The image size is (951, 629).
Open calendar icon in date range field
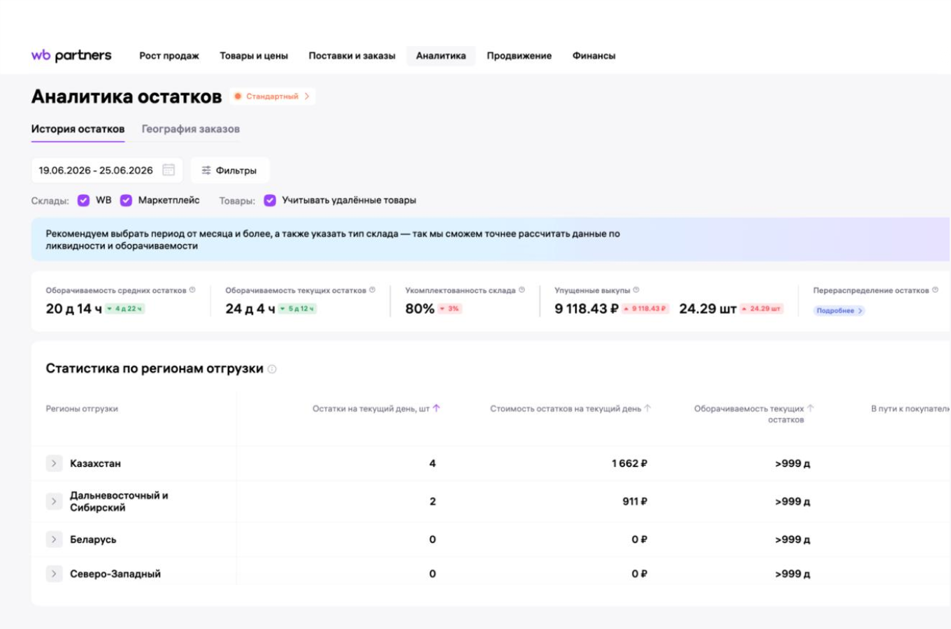tap(169, 170)
